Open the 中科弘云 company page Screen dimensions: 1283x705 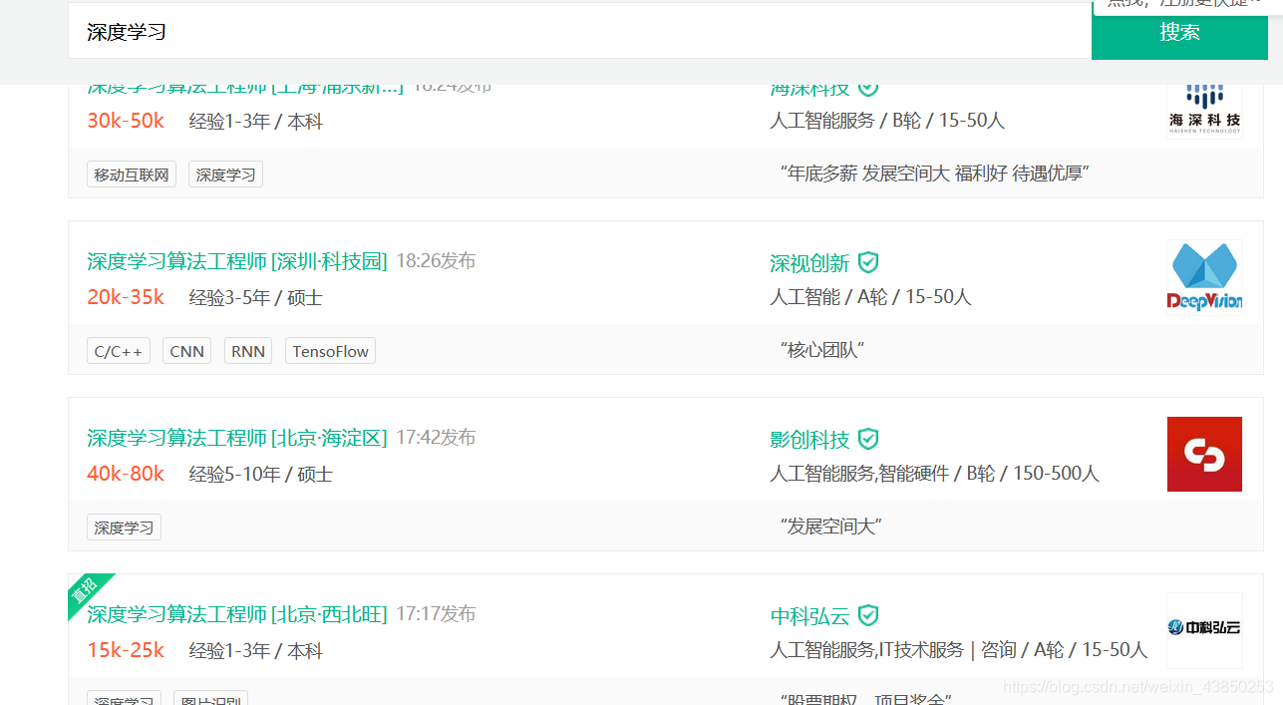(x=809, y=616)
